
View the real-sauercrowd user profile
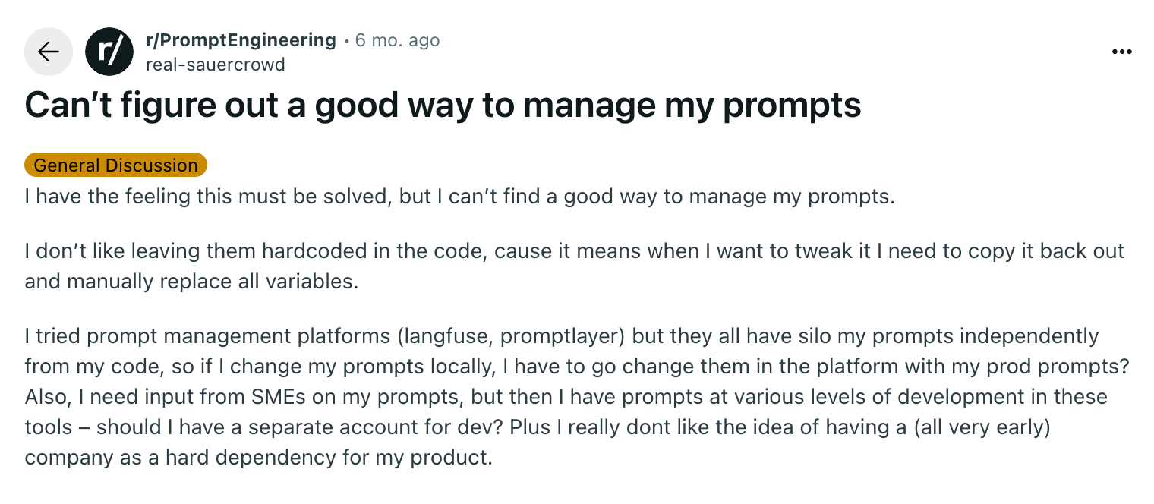coord(215,65)
